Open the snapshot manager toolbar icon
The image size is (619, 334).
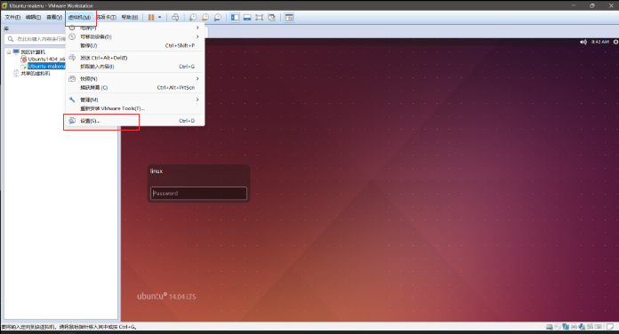(x=218, y=18)
